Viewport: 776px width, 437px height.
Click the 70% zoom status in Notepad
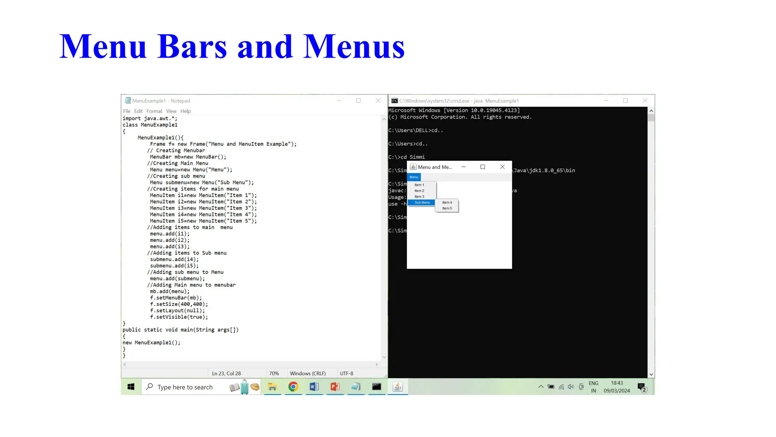tap(274, 373)
